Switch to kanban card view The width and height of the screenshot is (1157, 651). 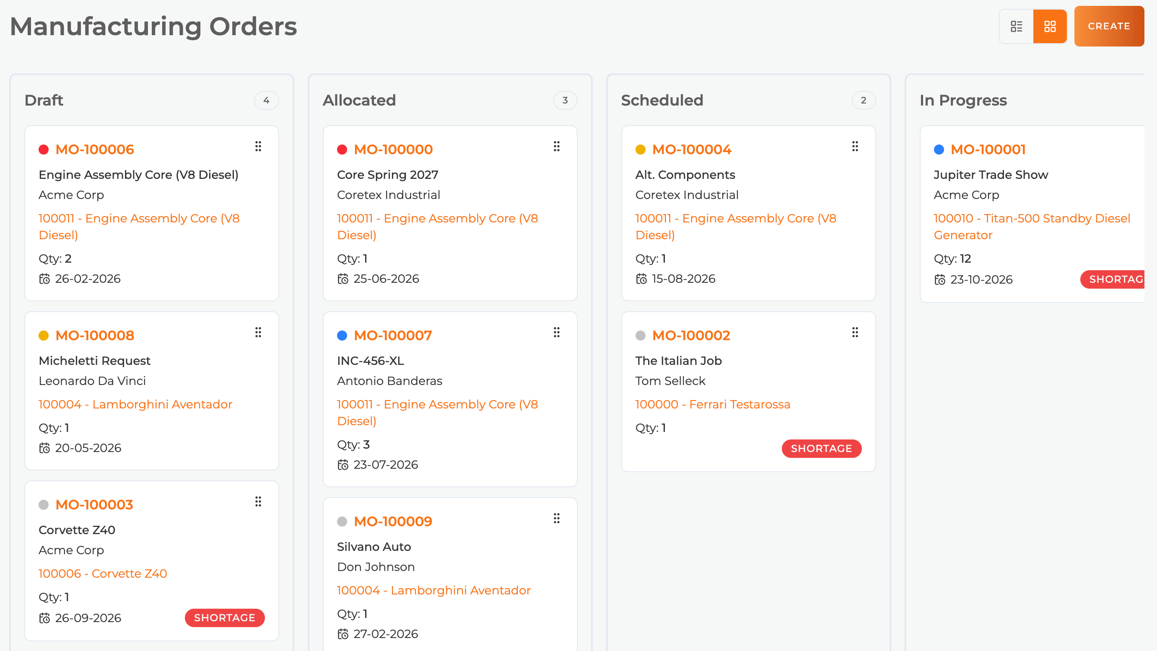point(1050,26)
